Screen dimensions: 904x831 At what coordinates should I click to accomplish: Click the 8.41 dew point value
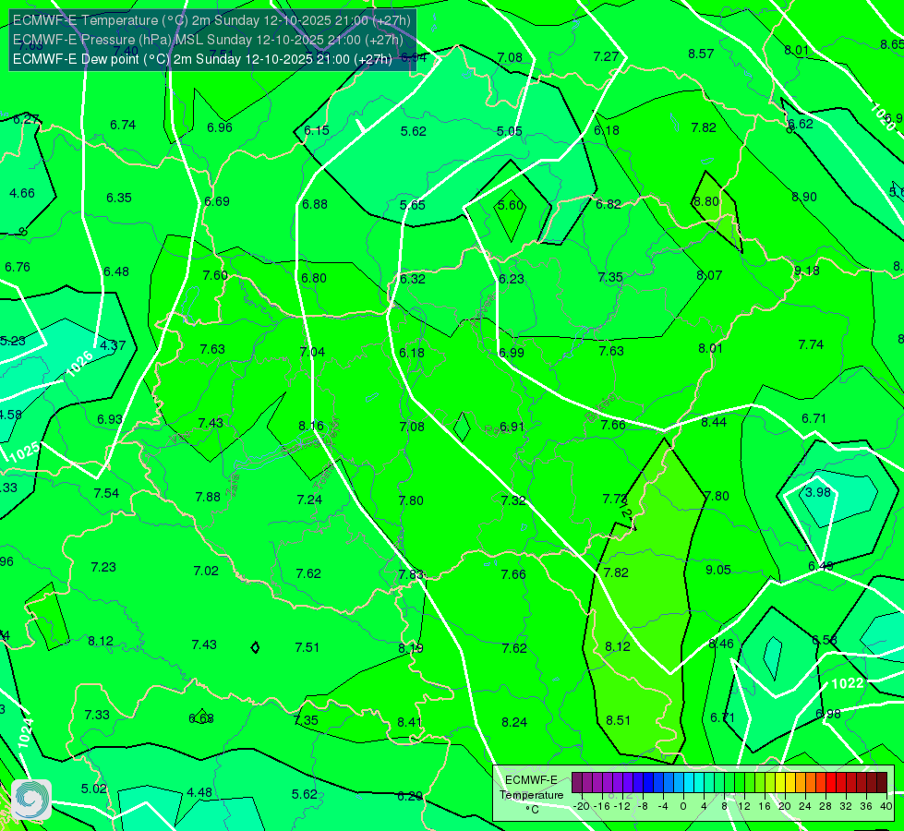coord(409,722)
